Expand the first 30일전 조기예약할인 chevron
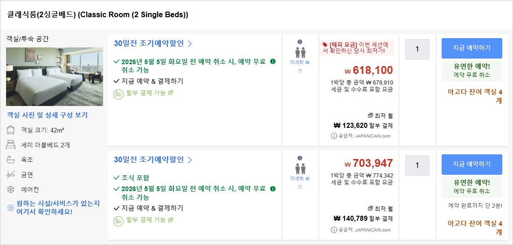 point(189,44)
